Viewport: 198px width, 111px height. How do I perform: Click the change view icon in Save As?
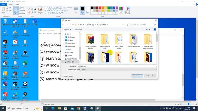point(147,30)
